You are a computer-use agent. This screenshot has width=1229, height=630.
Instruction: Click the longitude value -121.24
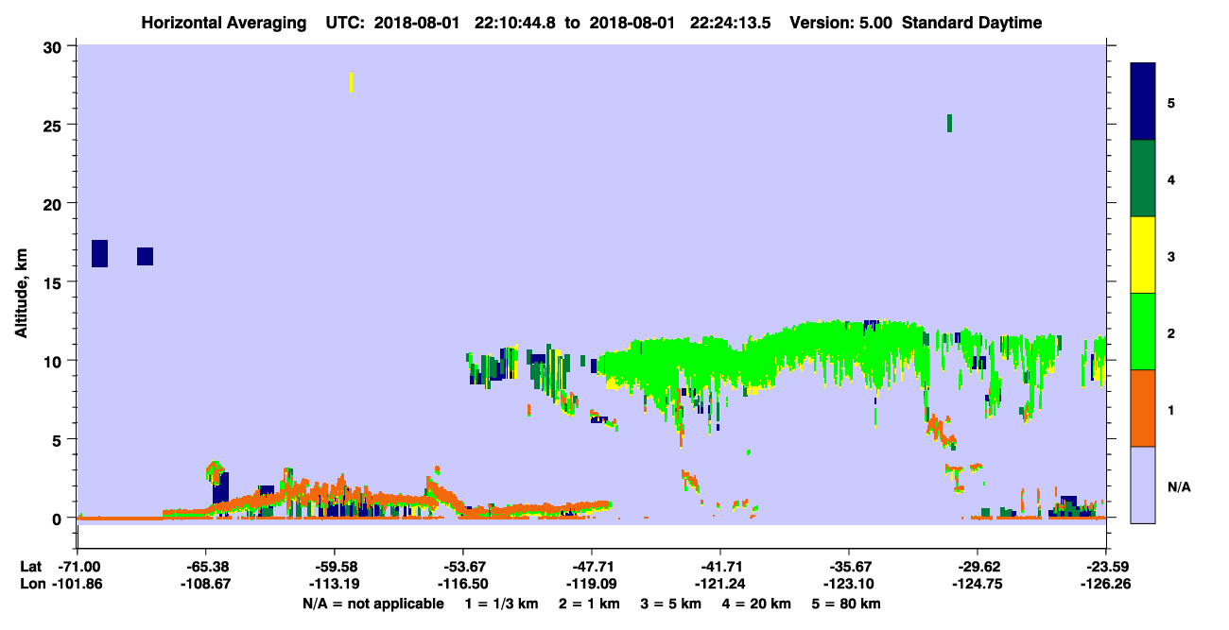(720, 584)
